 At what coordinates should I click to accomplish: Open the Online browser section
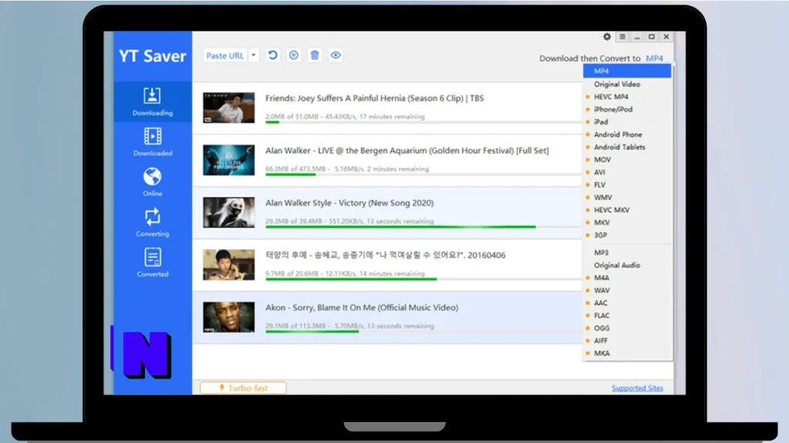point(153,182)
